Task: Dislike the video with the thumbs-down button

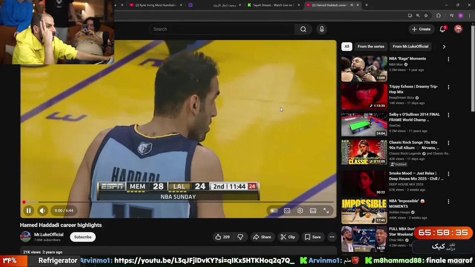Action: [240, 237]
